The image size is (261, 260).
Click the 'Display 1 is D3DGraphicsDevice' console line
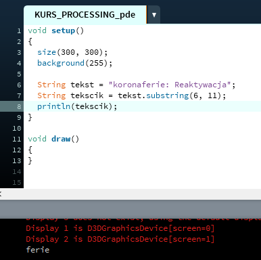(x=120, y=228)
